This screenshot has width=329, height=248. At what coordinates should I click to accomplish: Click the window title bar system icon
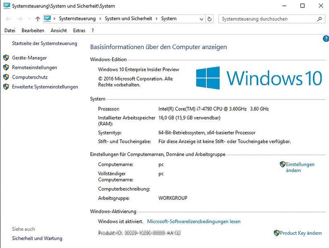tap(7, 6)
